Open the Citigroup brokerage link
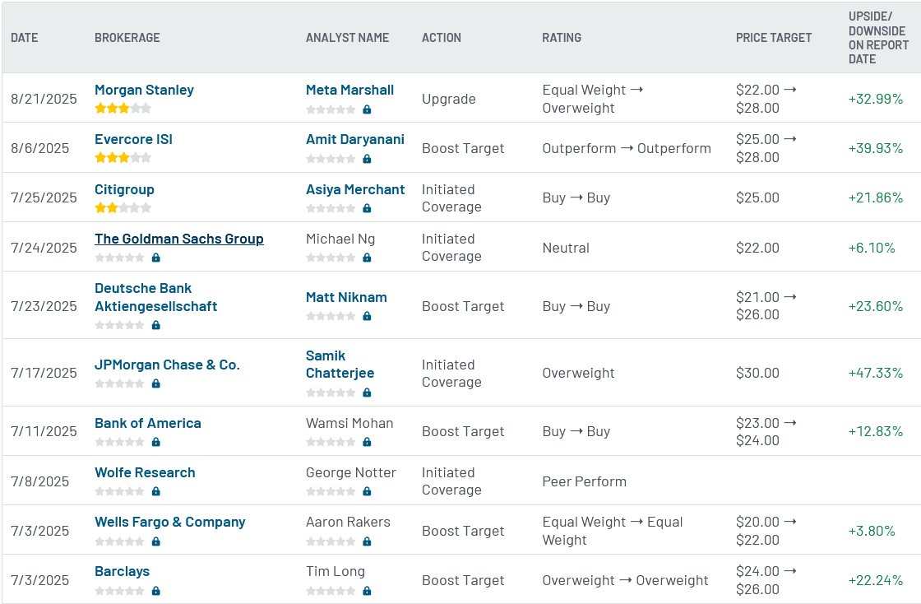The width and height of the screenshot is (921, 604). coord(124,189)
